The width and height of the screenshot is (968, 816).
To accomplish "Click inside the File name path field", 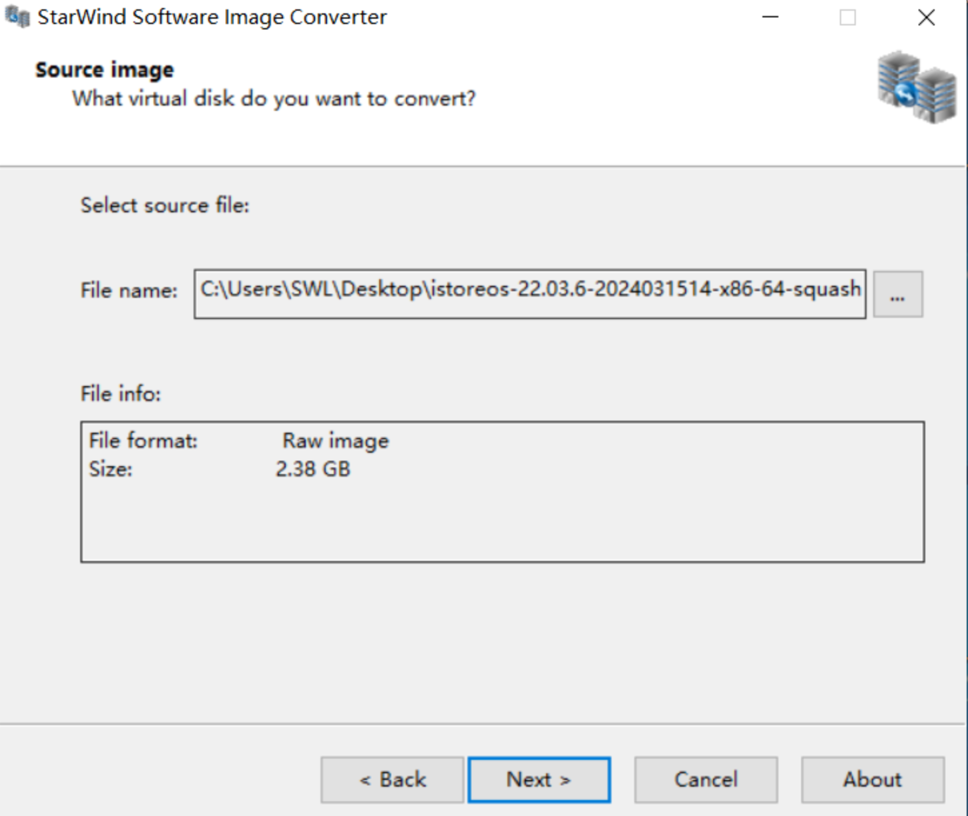I will point(529,294).
